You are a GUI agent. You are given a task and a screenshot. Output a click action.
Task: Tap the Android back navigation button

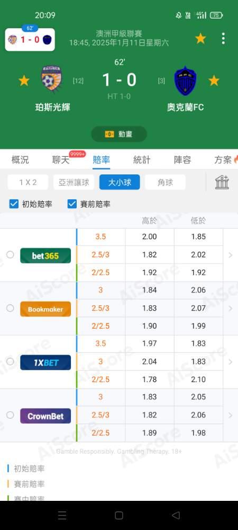[x=176, y=515]
